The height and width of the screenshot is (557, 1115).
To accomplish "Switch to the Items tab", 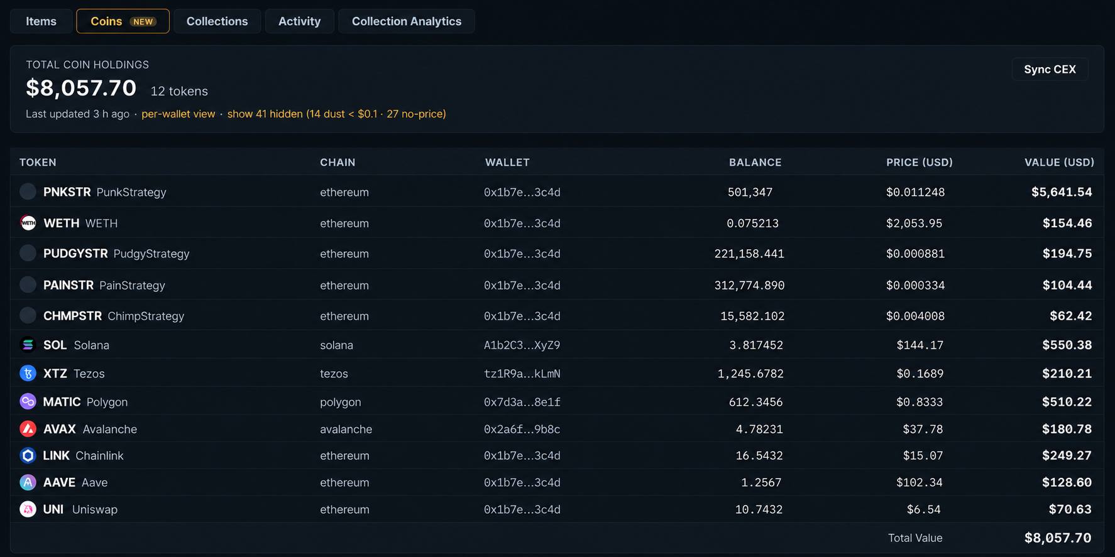I will click(x=41, y=21).
